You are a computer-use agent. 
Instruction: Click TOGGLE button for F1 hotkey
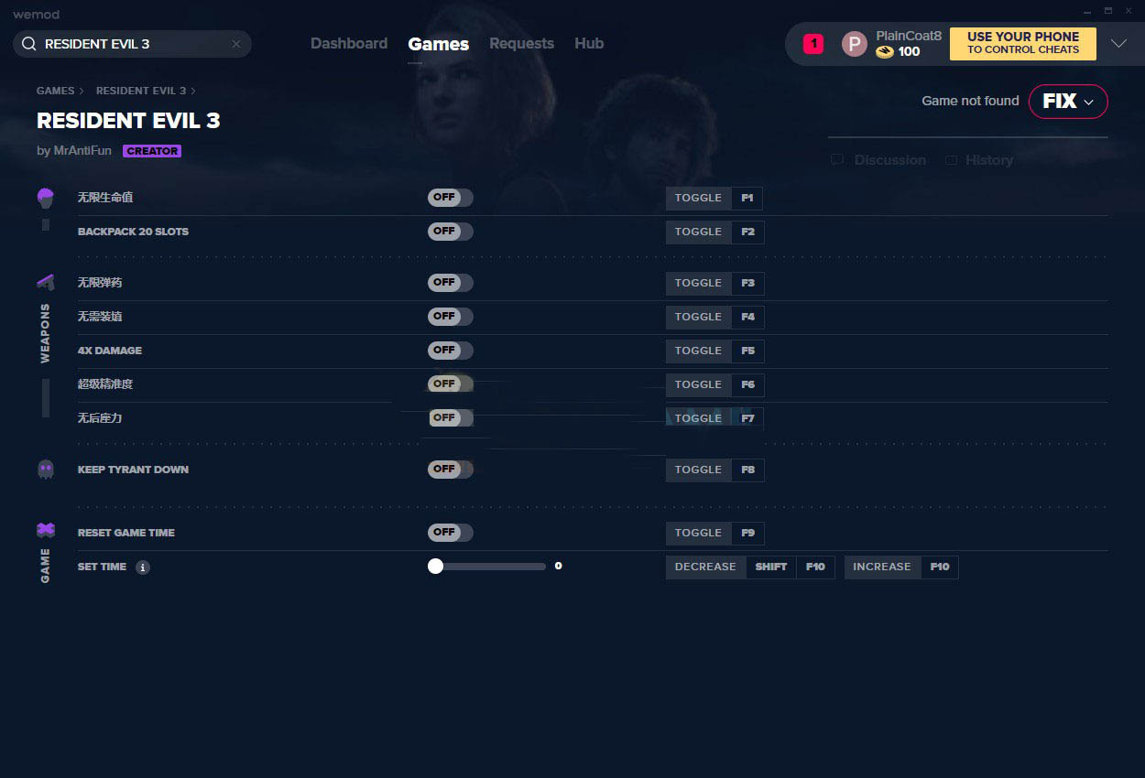click(699, 198)
